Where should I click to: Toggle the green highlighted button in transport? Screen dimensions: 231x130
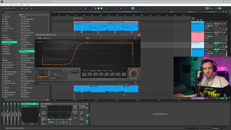click(132, 8)
